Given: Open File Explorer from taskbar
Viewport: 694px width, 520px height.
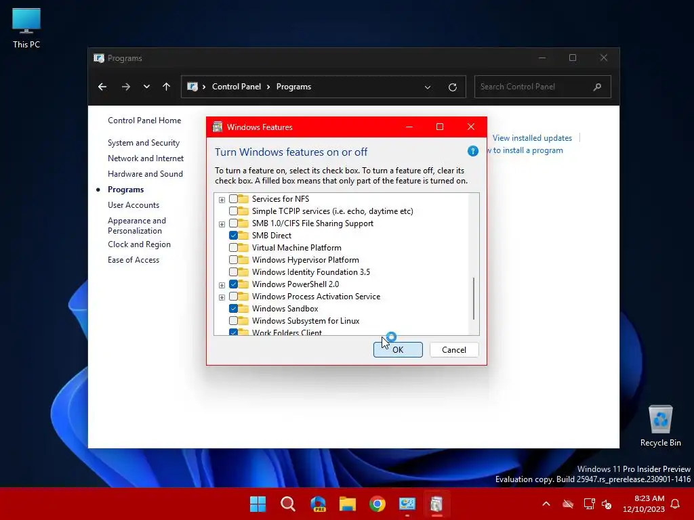Looking at the screenshot, I should (x=348, y=504).
